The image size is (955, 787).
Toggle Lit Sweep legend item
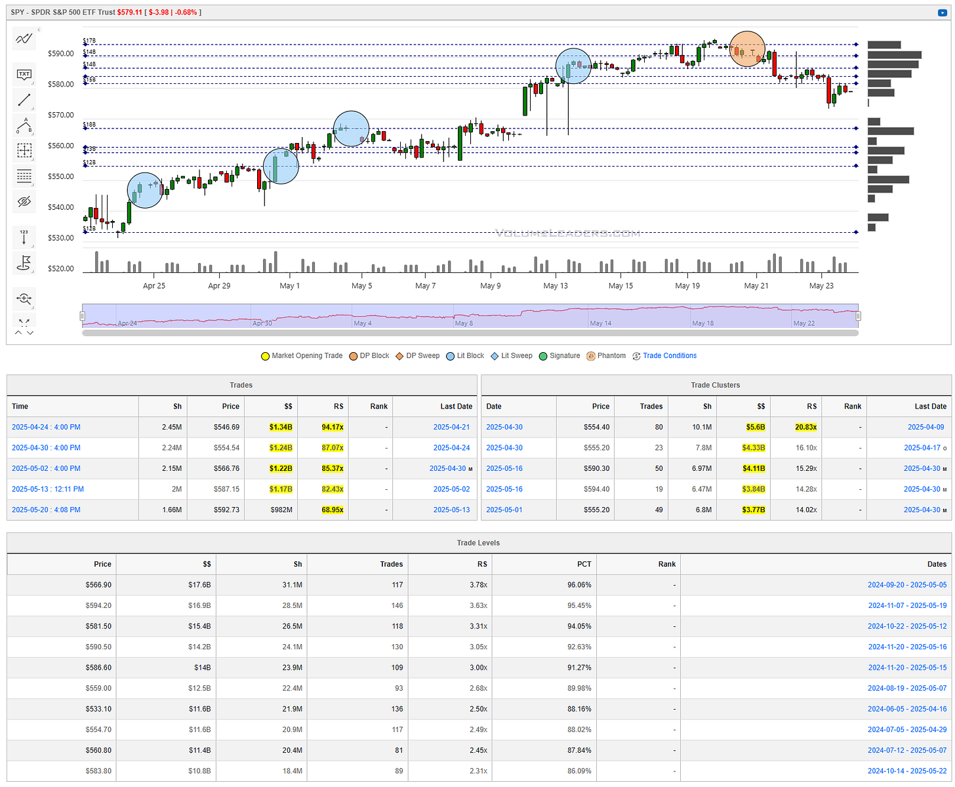512,356
